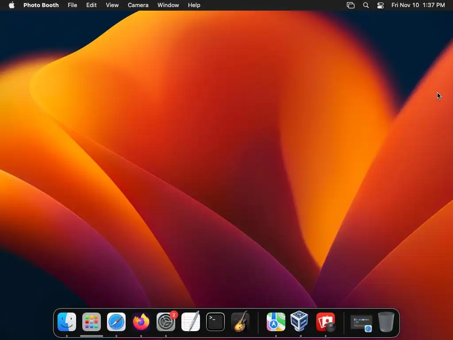This screenshot has height=340, width=453.
Task: Launch GarageBand from the Dock
Action: click(240, 321)
